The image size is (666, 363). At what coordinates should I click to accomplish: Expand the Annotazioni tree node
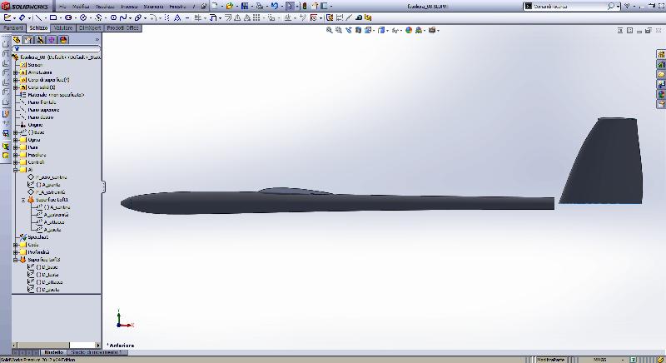coord(16,72)
